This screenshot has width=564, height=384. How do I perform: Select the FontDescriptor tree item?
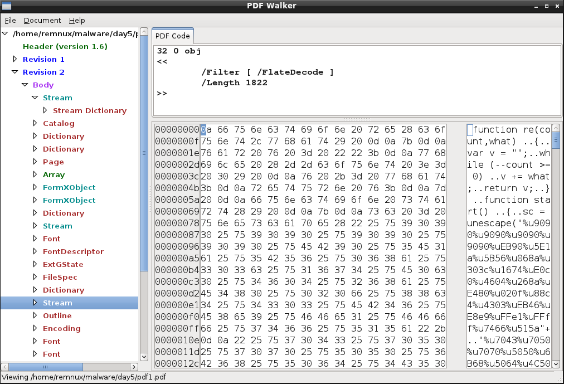point(73,251)
